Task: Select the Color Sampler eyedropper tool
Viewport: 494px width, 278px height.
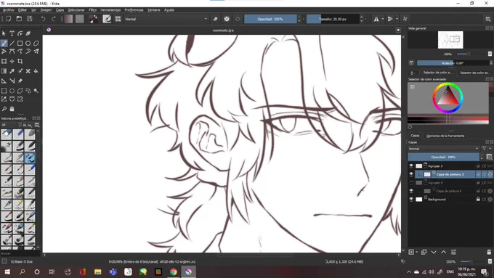Action: point(12,71)
